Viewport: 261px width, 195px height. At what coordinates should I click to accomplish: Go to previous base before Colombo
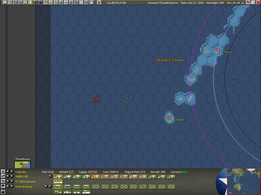pos(8,172)
